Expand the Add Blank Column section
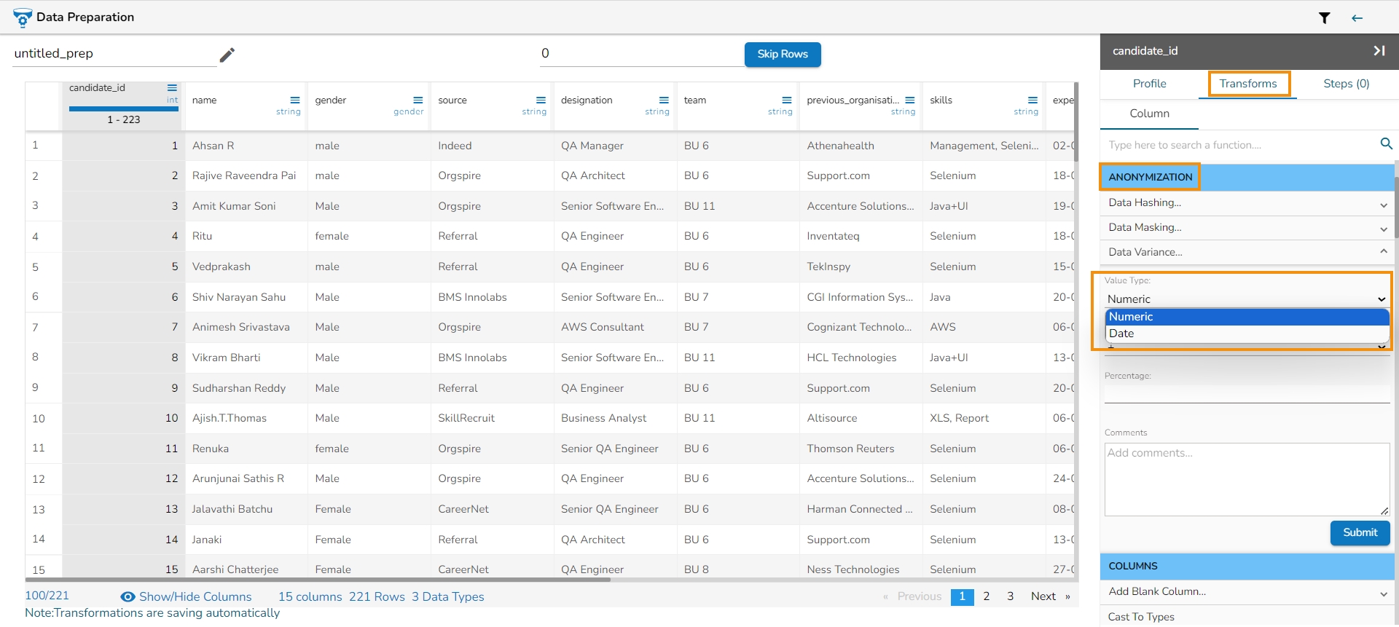Image resolution: width=1399 pixels, height=627 pixels. [x=1383, y=594]
